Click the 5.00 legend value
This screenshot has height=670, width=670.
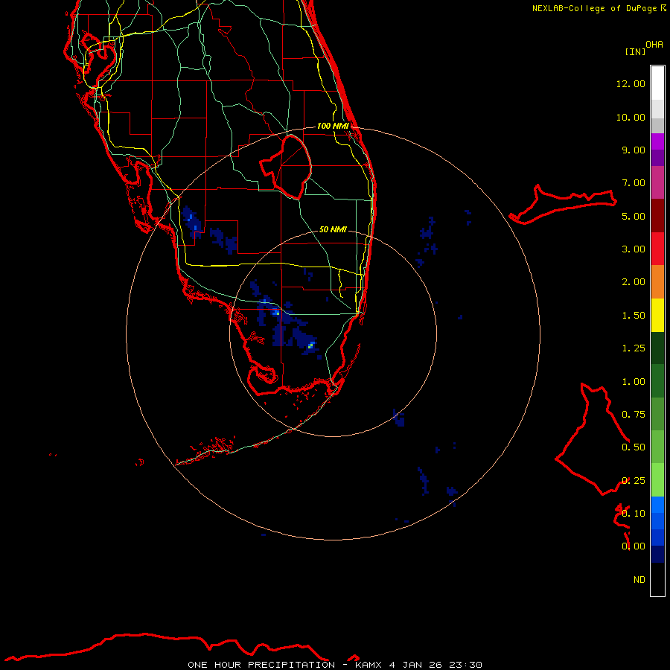(634, 216)
